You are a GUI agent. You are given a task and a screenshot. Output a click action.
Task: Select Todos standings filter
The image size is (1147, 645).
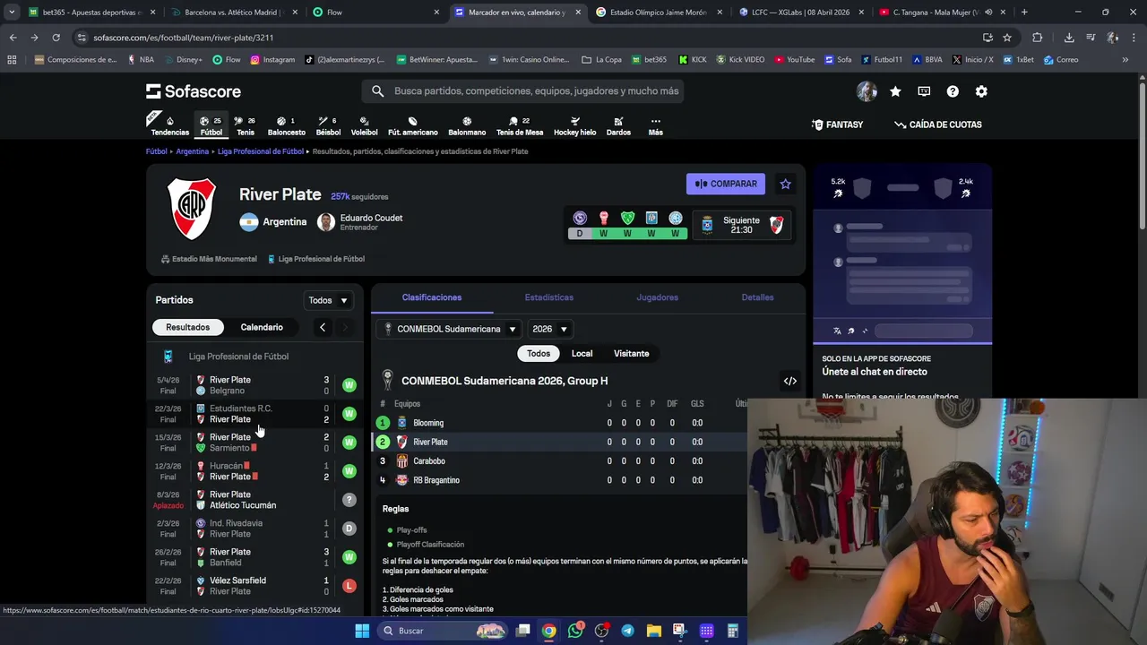[x=539, y=353]
